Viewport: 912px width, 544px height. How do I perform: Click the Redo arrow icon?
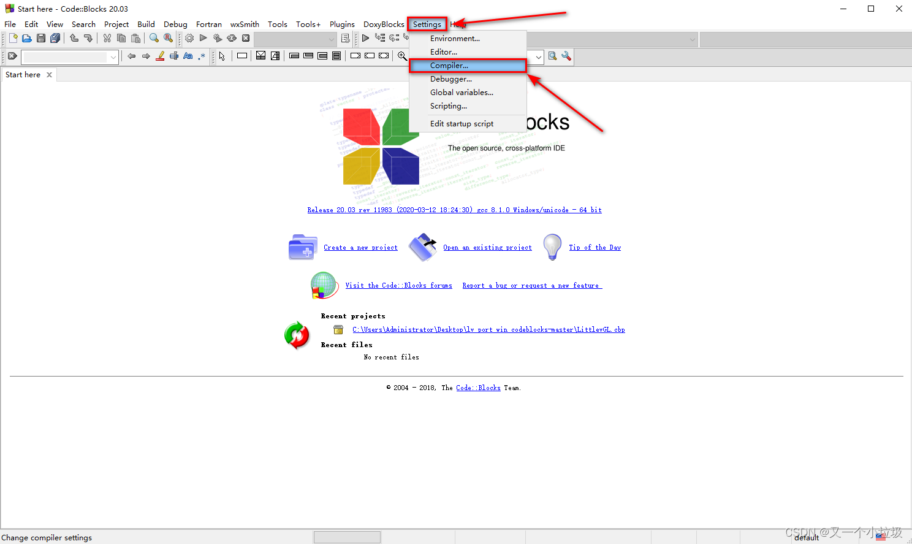click(88, 38)
